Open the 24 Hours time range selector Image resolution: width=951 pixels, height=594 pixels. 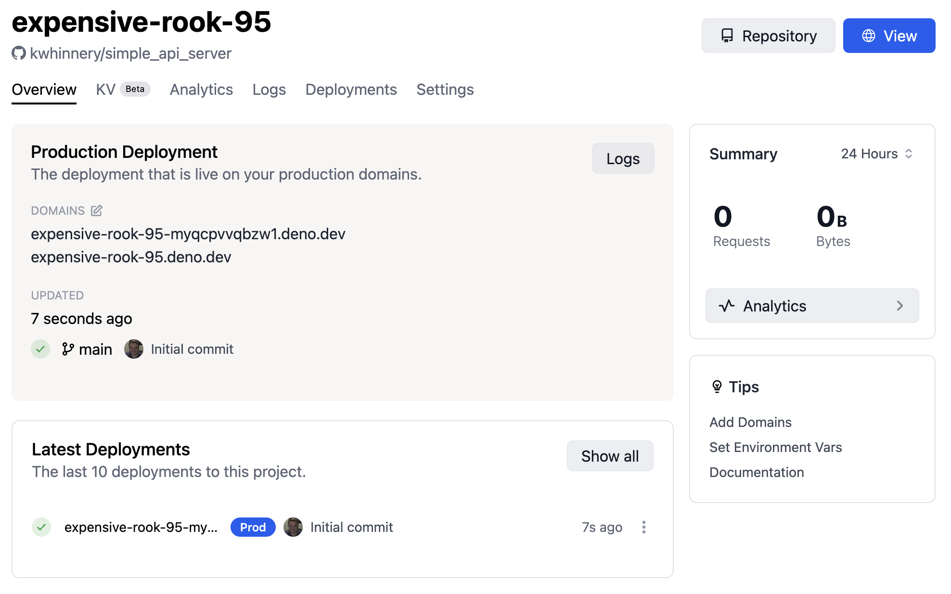874,154
